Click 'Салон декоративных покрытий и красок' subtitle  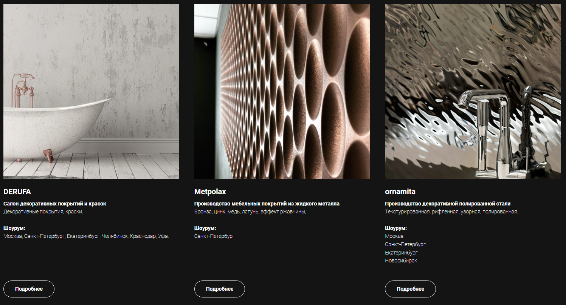click(55, 204)
